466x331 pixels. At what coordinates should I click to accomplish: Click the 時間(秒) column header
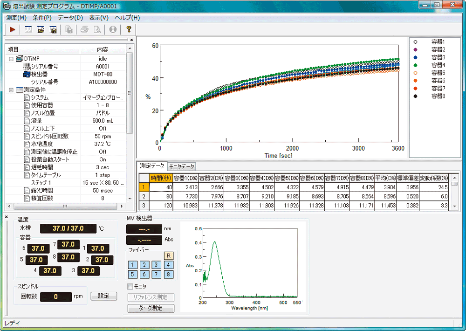[161, 178]
